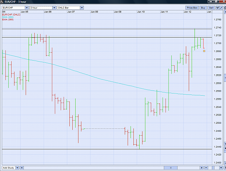Image resolution: width=226 pixels, height=171 pixels.
Task: Click the 1.2440 price axis label
Action: [218, 147]
